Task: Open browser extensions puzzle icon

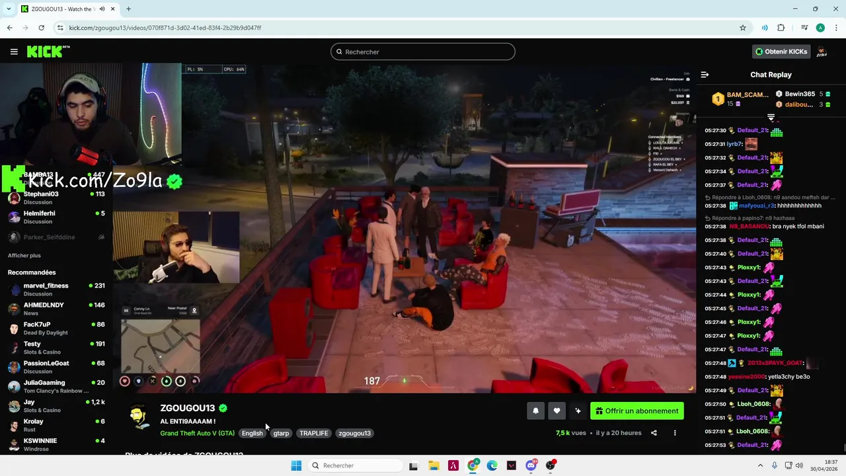Action: 781,28
